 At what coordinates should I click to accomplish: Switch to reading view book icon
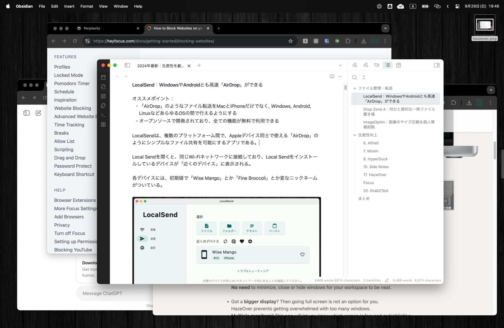coord(332,76)
